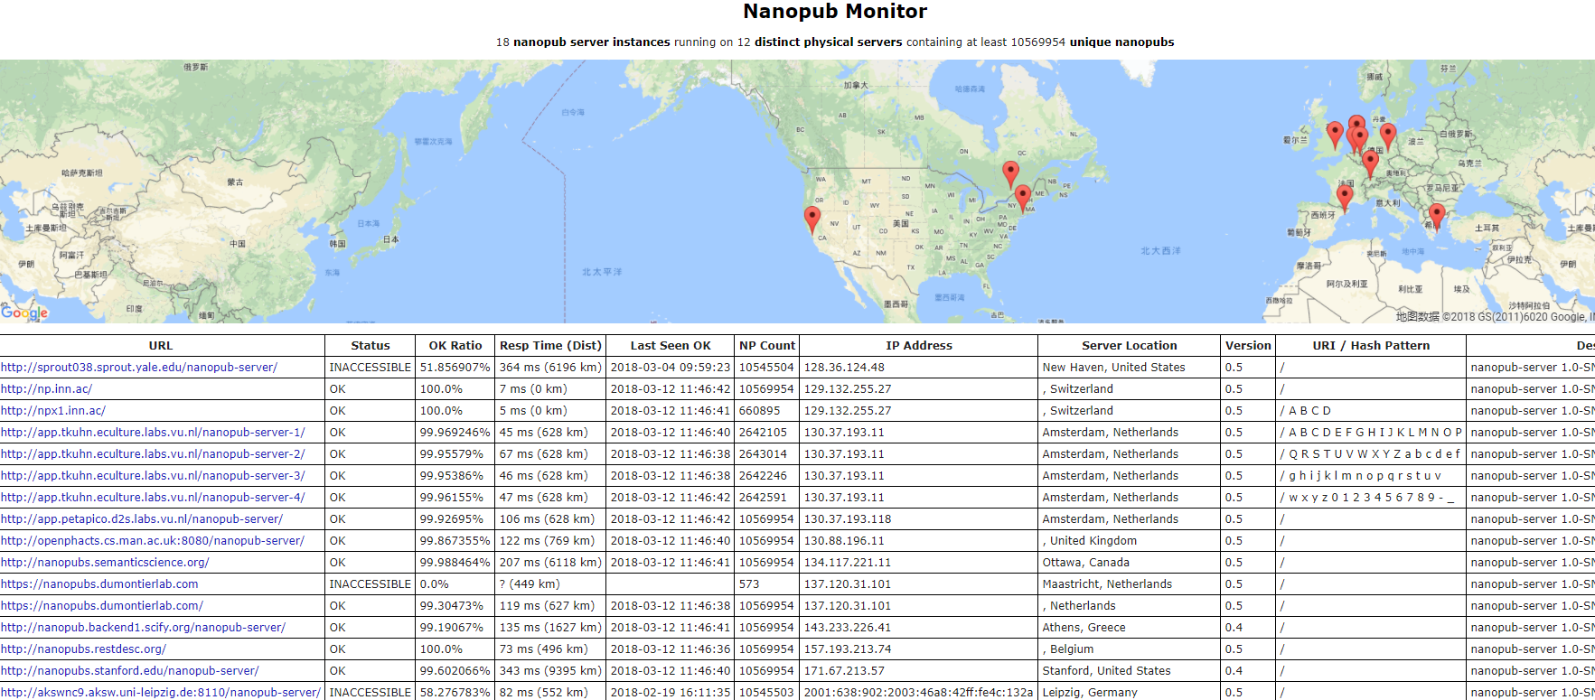
Task: Click the Google logo on the map
Action: pos(24,313)
